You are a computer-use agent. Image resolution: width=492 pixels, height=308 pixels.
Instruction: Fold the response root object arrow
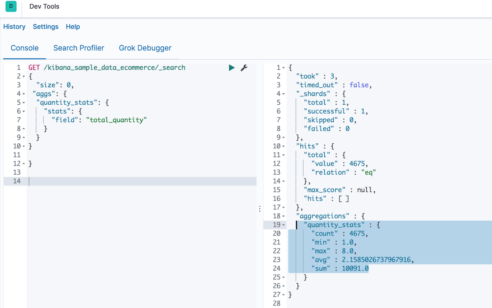pos(283,68)
